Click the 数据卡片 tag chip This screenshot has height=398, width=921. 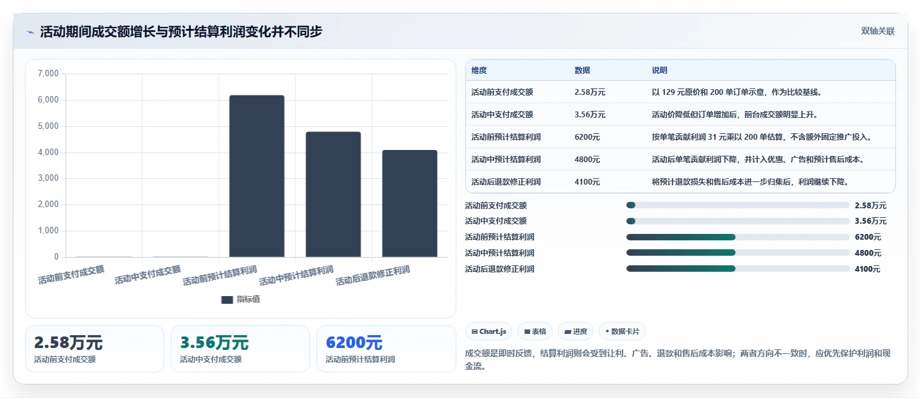[x=623, y=331]
